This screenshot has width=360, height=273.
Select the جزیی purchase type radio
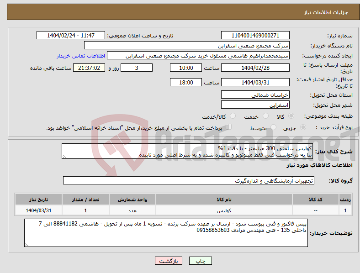point(303,127)
